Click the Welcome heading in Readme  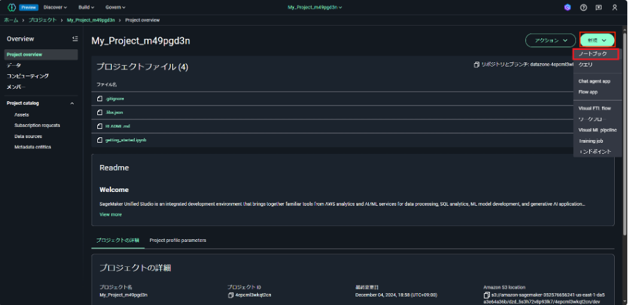pos(114,190)
